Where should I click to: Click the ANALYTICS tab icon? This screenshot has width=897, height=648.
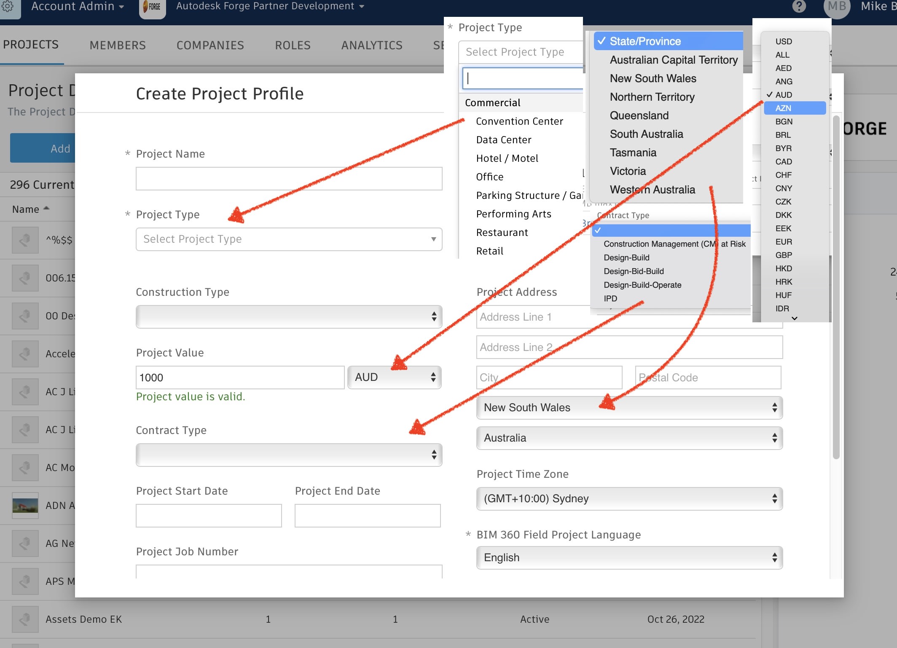[371, 45]
